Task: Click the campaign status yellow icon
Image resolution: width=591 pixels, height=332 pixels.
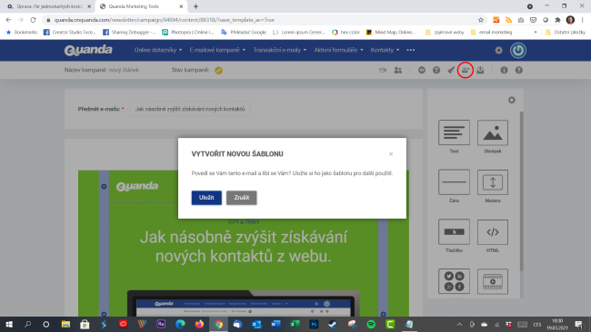Action: [218, 71]
